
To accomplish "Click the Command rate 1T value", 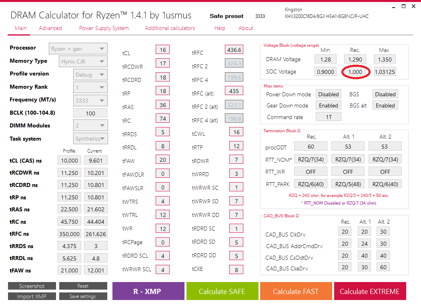I will point(329,117).
